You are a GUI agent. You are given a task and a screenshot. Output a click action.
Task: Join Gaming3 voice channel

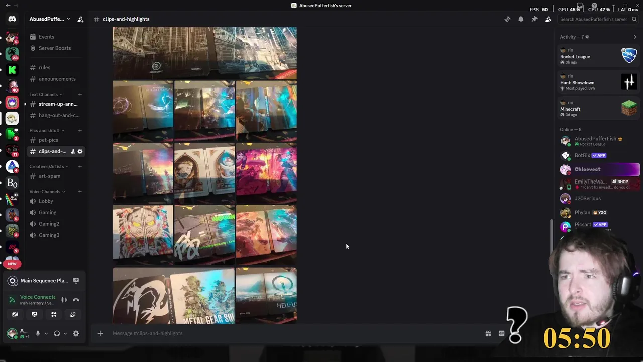point(56,235)
